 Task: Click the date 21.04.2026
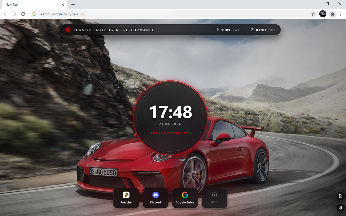point(170,124)
